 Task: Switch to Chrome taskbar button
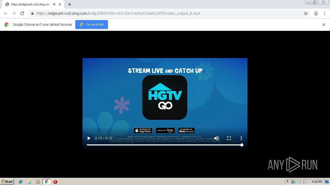click(x=46, y=182)
